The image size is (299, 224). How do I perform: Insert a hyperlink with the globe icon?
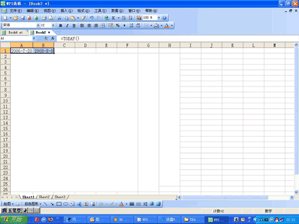(x=107, y=18)
